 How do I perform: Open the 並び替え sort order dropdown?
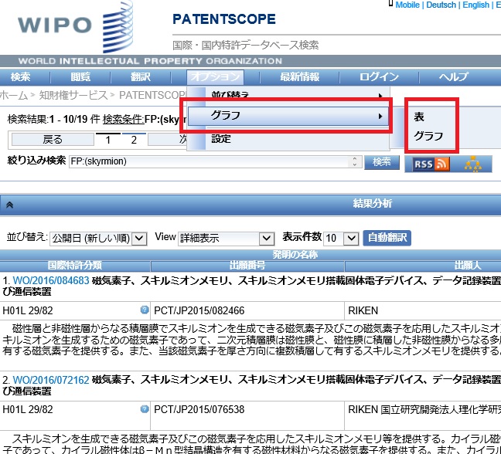[98, 239]
